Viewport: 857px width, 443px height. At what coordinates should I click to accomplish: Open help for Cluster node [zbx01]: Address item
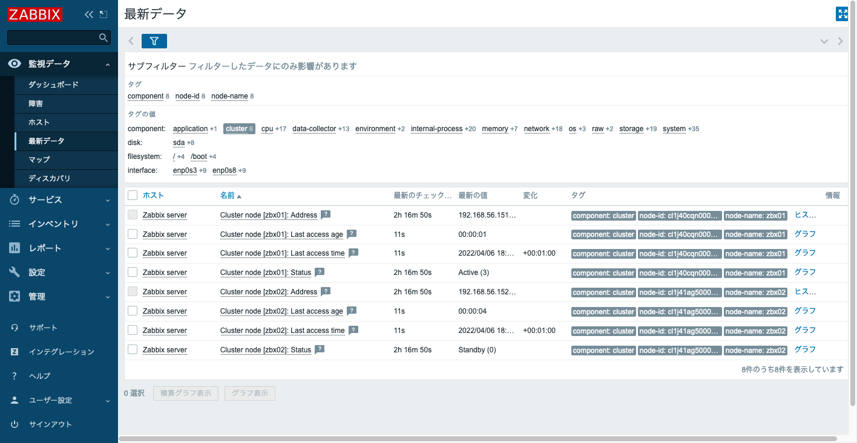point(326,215)
